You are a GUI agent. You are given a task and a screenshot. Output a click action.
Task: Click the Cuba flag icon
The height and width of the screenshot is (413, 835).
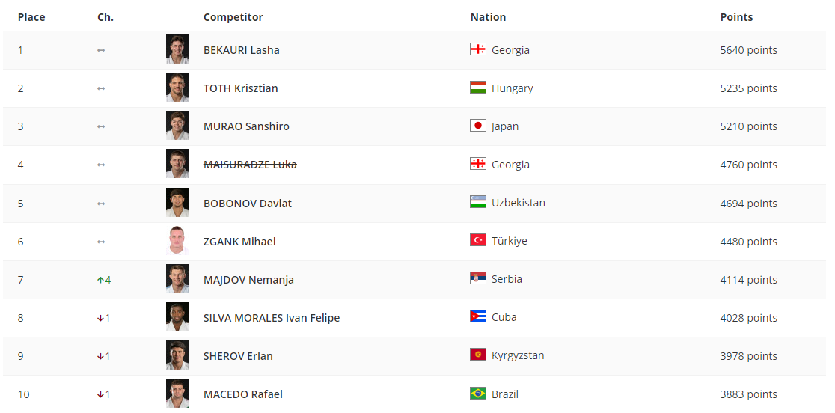pos(477,316)
